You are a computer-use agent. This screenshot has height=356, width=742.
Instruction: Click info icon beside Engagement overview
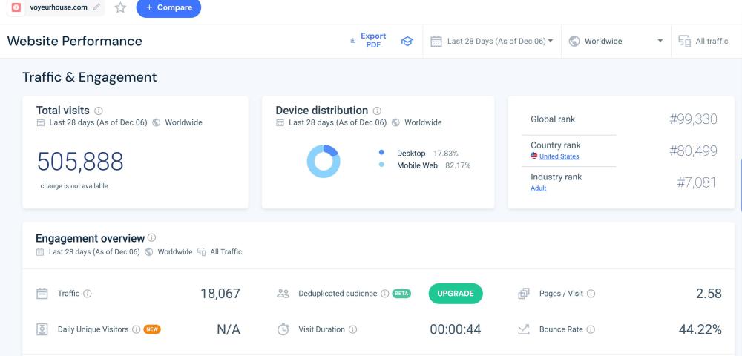(x=152, y=238)
